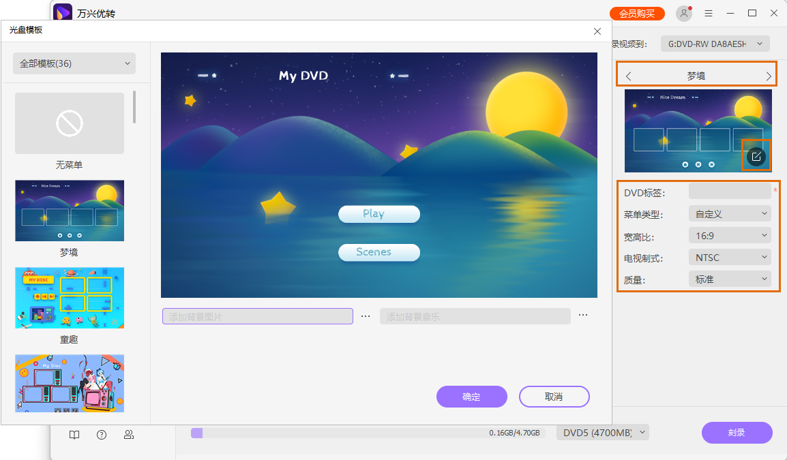
Task: Open the user guide book icon
Action: (x=74, y=434)
